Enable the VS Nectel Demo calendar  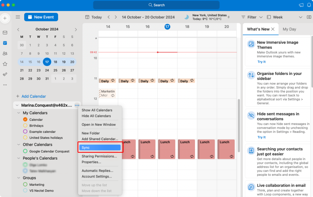point(25,190)
